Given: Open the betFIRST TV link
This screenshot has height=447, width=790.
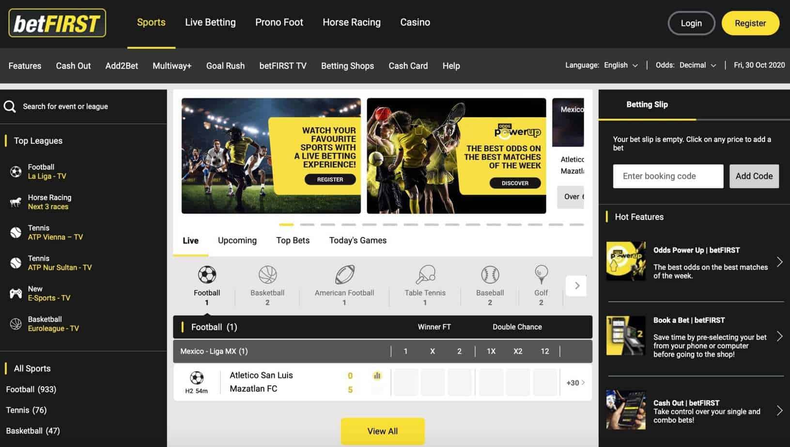Looking at the screenshot, I should tap(283, 66).
